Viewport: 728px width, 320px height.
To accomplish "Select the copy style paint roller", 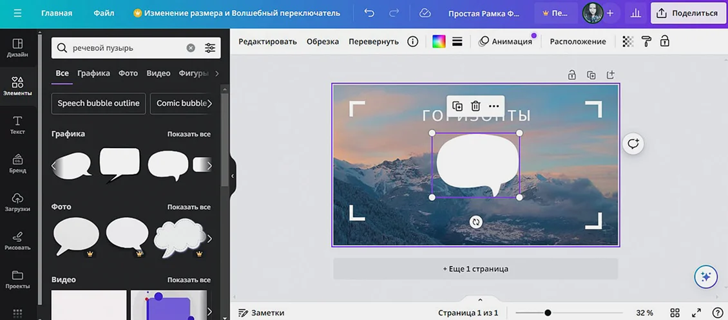I will click(x=646, y=41).
